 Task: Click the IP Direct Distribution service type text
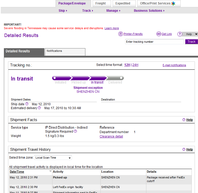tap(66, 127)
